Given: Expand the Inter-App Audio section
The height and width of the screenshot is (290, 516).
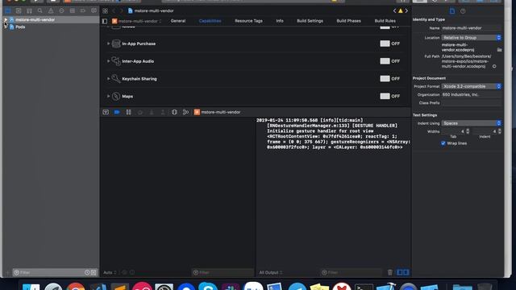Looking at the screenshot, I should (x=108, y=61).
